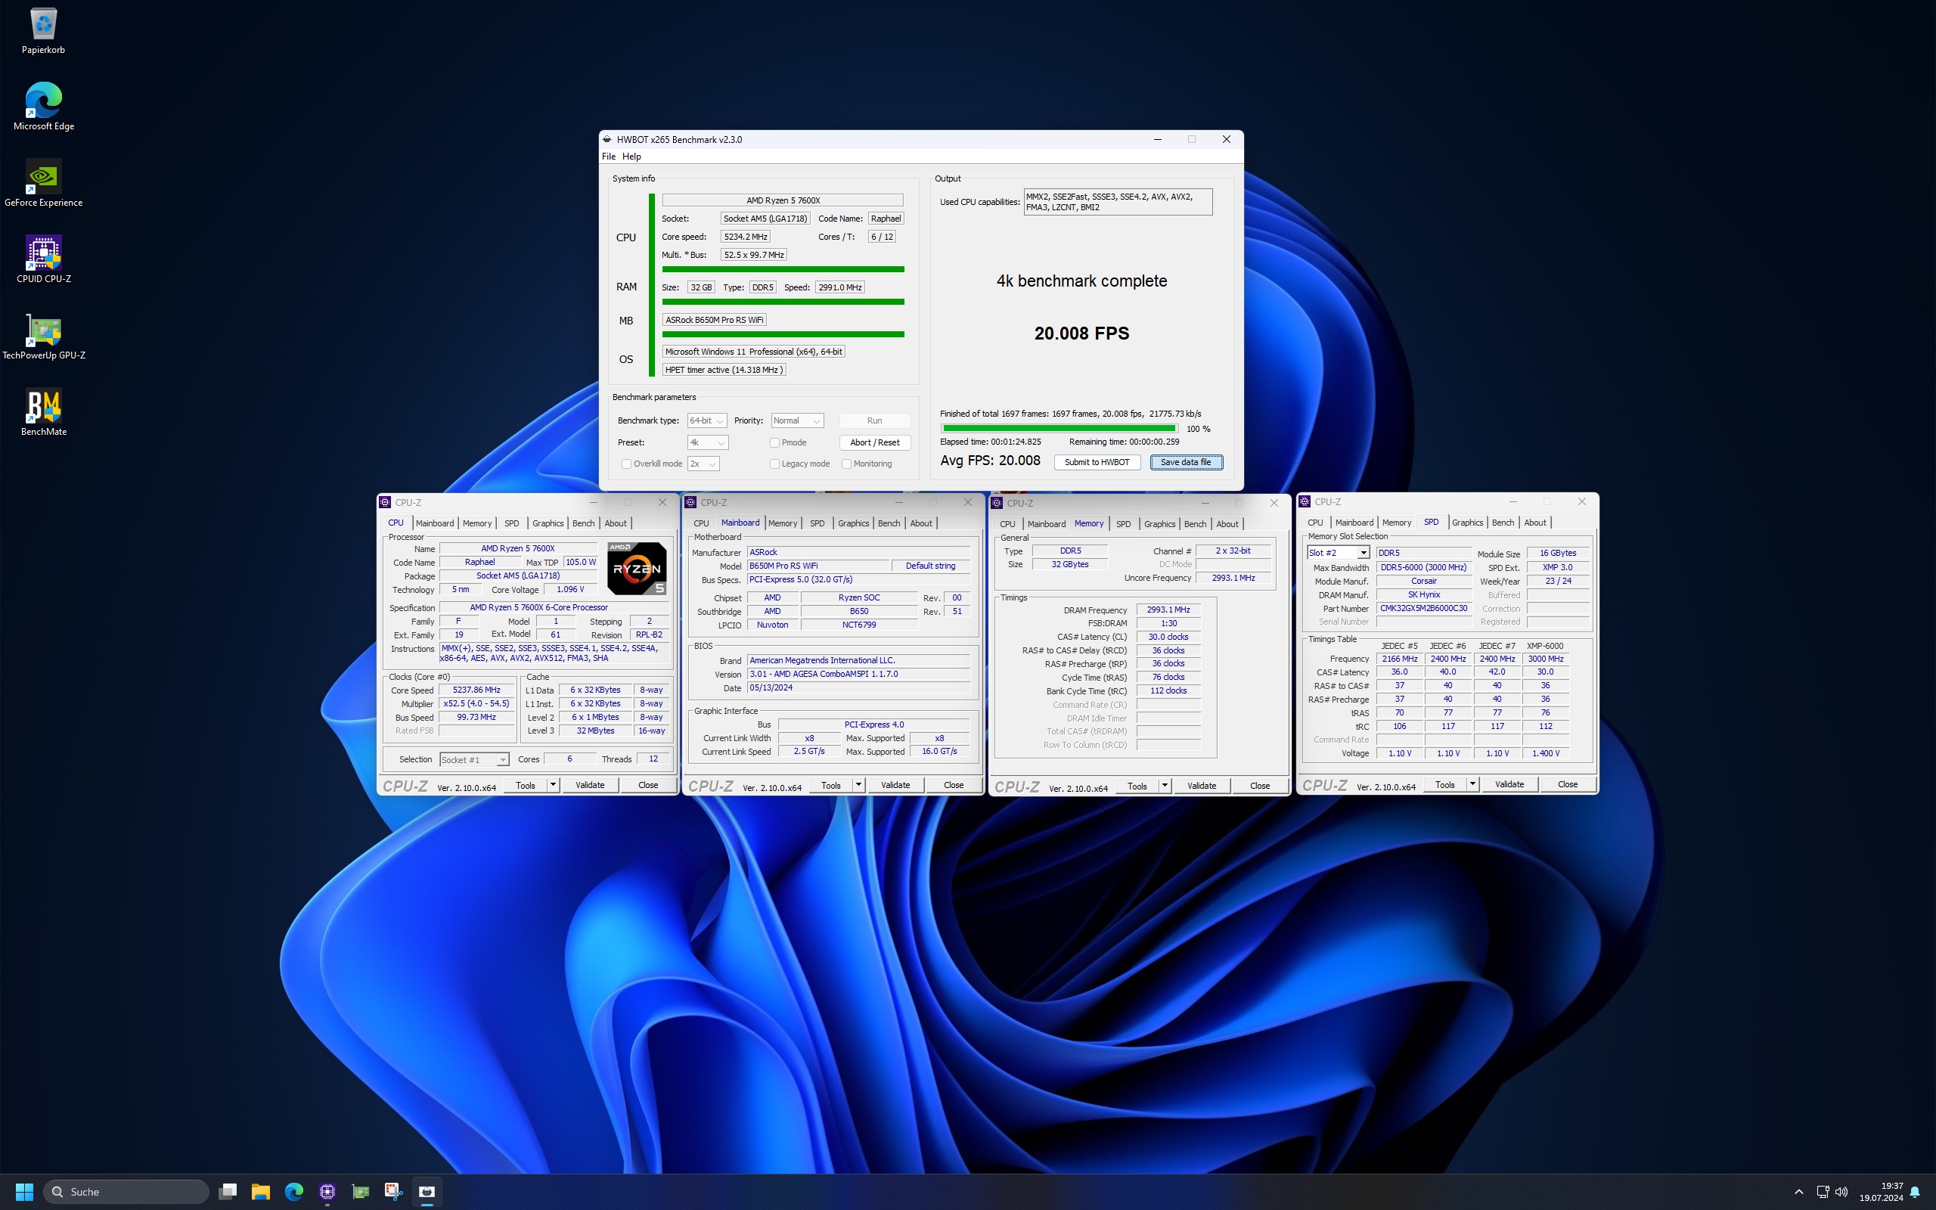Expand the Tools arrow in CPU-Z Memory window
The image size is (1936, 1210).
click(1165, 786)
